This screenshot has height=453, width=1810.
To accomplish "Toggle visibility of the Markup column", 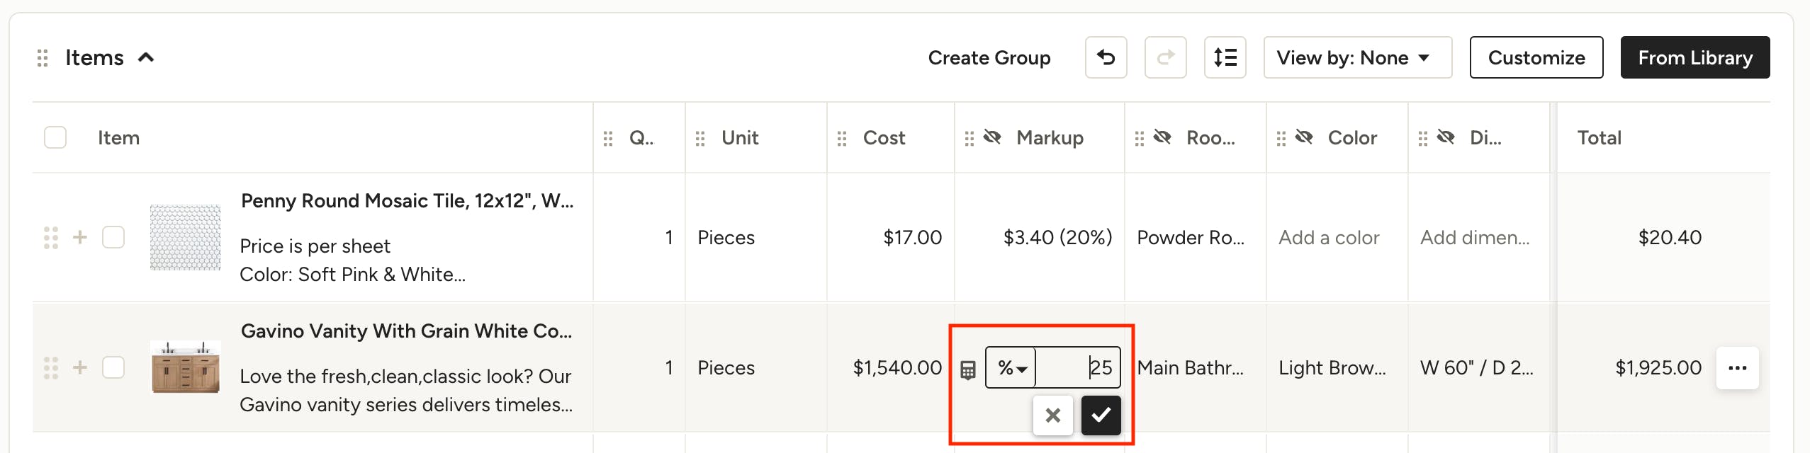I will click(x=992, y=137).
